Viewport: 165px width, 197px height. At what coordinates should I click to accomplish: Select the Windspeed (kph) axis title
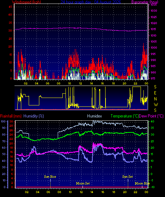coord(27,2)
